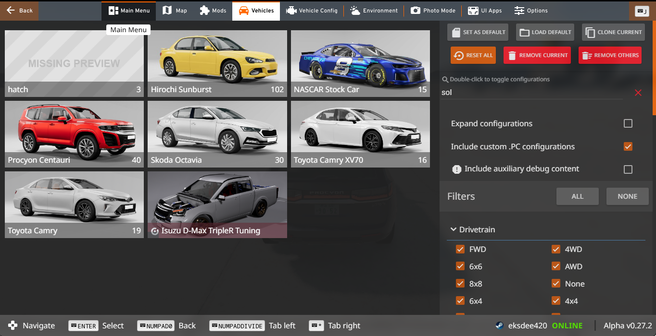Enable Expand configurations checkbox
Screen dimensions: 656x336
click(x=628, y=123)
